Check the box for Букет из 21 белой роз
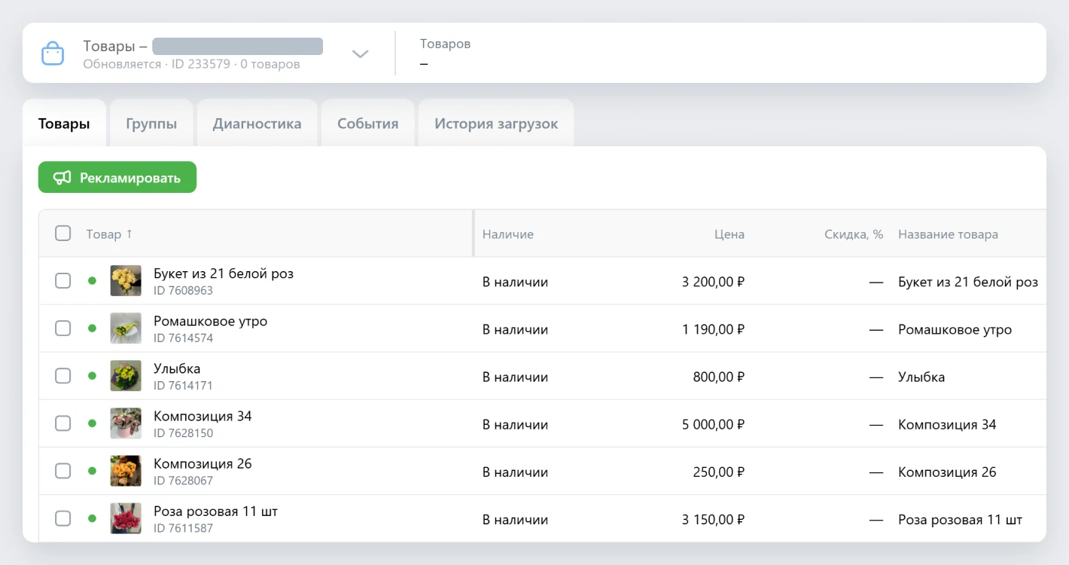This screenshot has width=1069, height=565. point(63,281)
